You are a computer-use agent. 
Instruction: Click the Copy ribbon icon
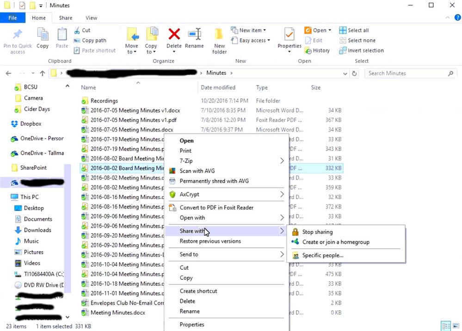point(43,35)
